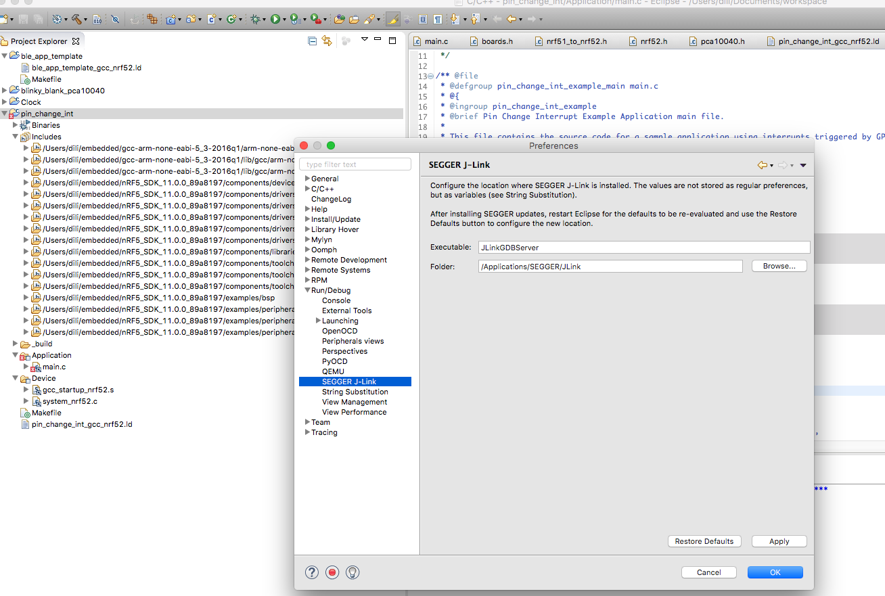Screen dimensions: 885x596
Task: Click the Debug bug icon in toolbar
Action: [x=255, y=20]
